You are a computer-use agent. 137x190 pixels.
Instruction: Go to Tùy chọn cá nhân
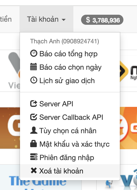click(x=70, y=131)
